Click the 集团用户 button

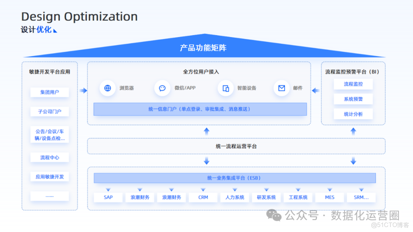(x=49, y=92)
